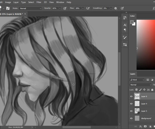Hide Layer 5 with eye icon
This screenshot has height=129, width=155.
(x=131, y=111)
